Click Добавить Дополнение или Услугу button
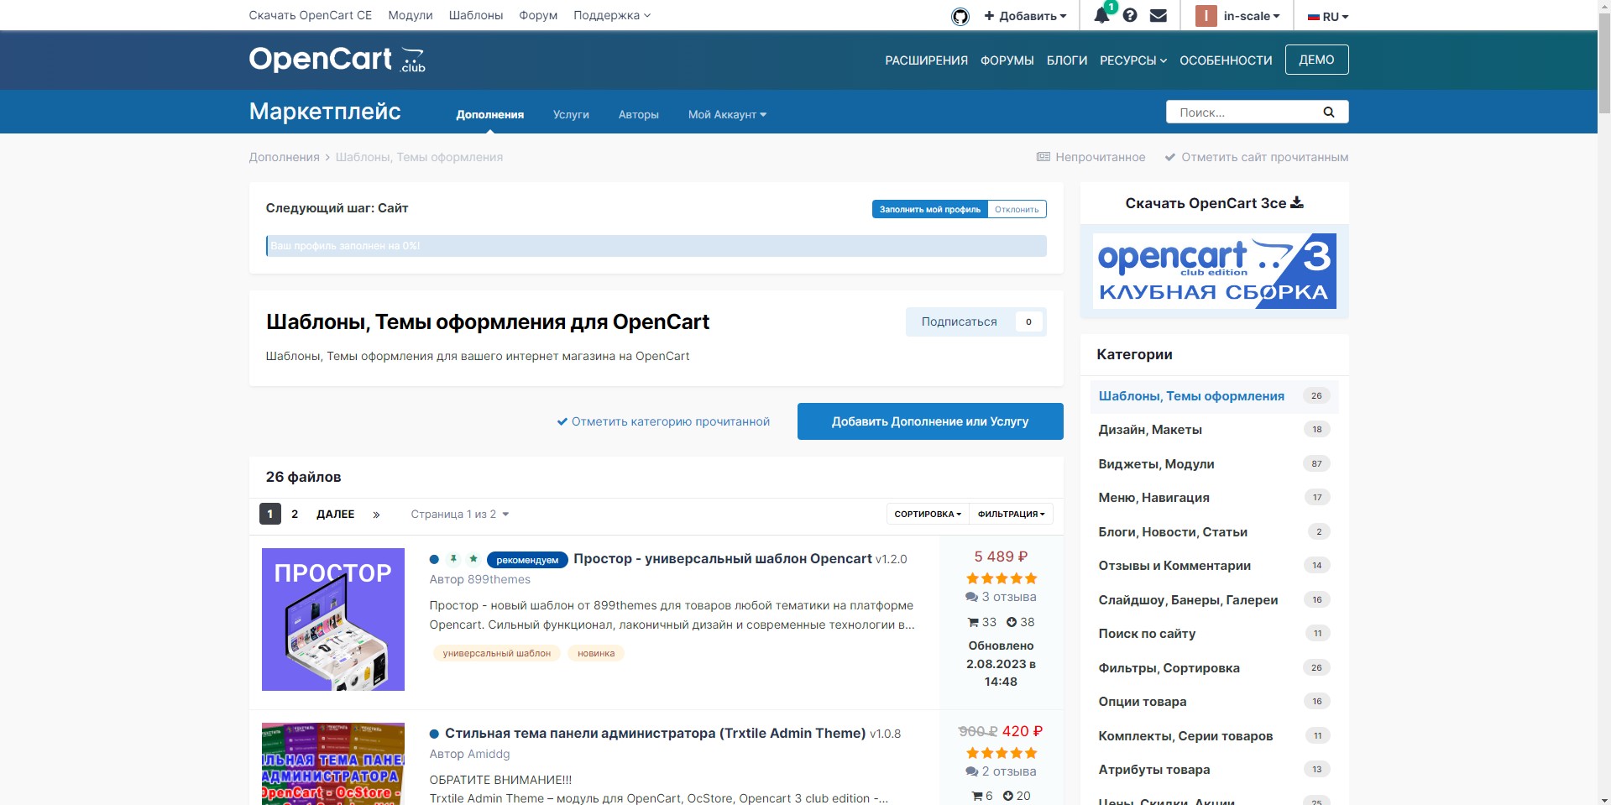Viewport: 1611px width, 805px height. pos(930,421)
